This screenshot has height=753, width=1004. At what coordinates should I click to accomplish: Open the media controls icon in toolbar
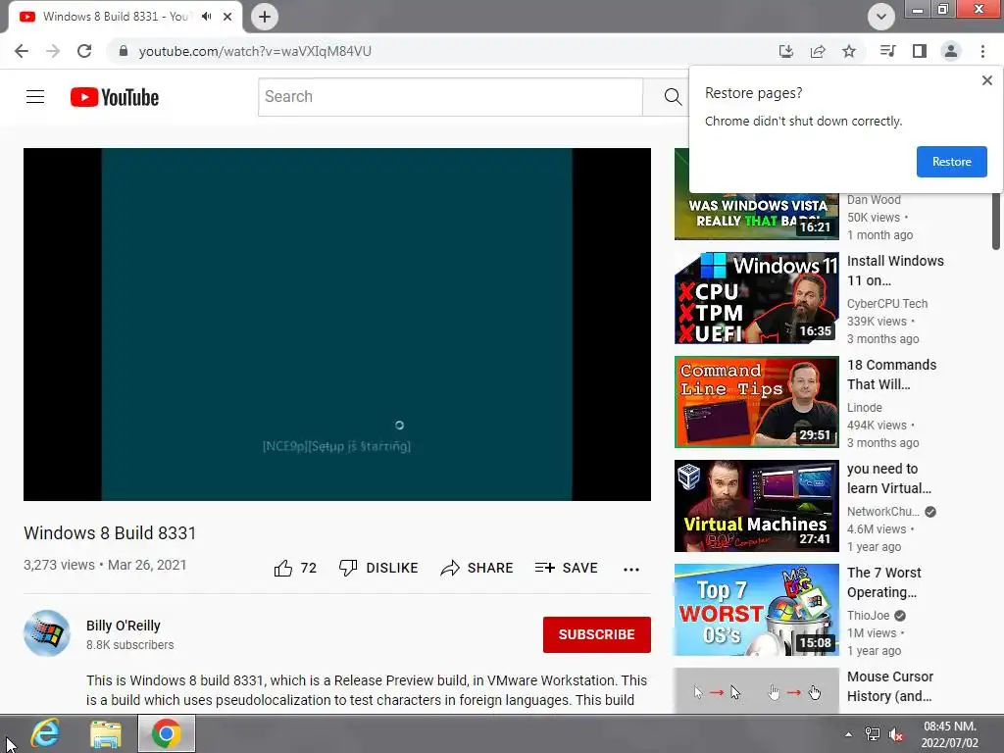pyautogui.click(x=887, y=51)
